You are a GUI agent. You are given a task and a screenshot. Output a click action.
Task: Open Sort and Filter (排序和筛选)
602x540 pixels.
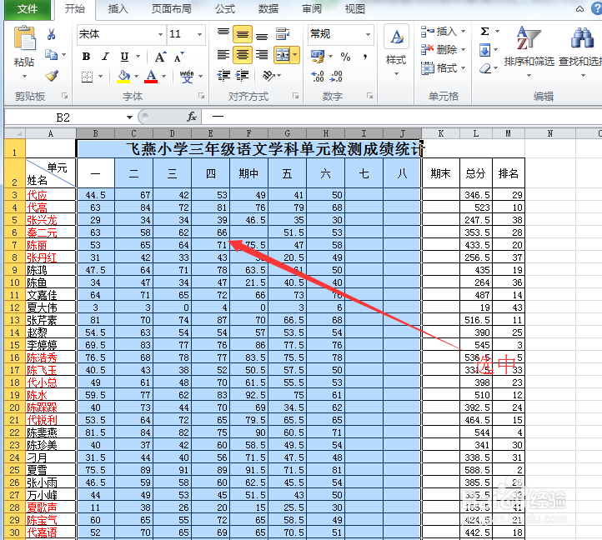529,51
